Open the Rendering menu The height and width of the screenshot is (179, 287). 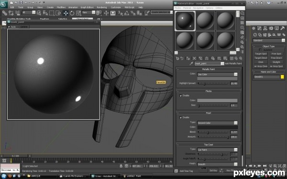[x=102, y=7]
